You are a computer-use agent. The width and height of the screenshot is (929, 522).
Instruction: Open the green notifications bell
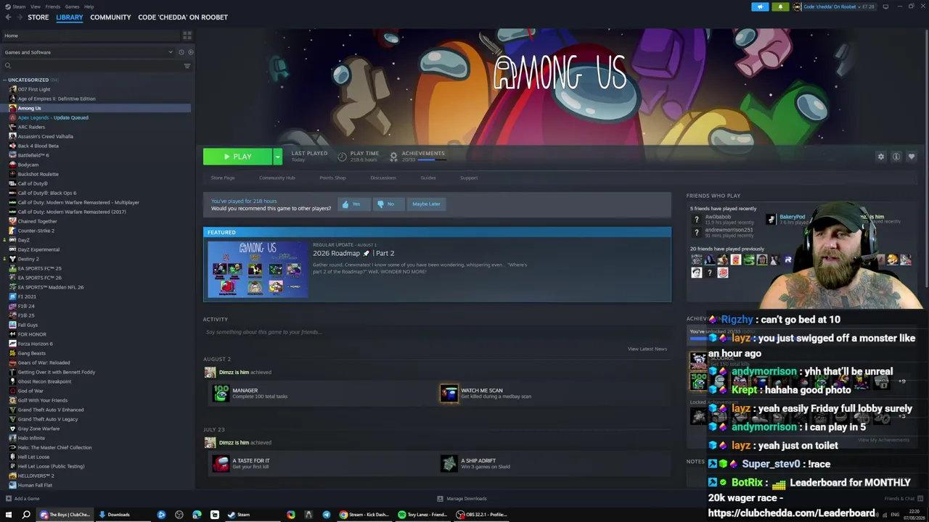780,7
